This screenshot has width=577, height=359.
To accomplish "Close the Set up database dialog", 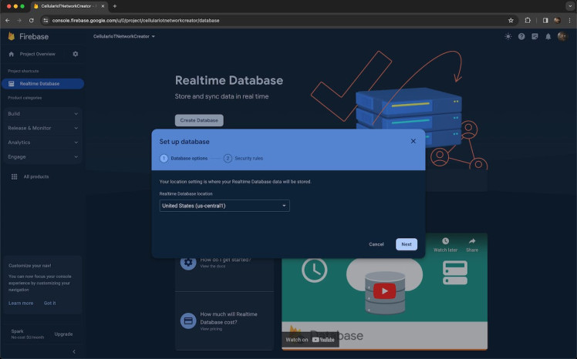I will 413,141.
